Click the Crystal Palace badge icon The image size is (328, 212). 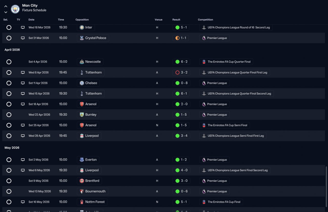point(82,38)
